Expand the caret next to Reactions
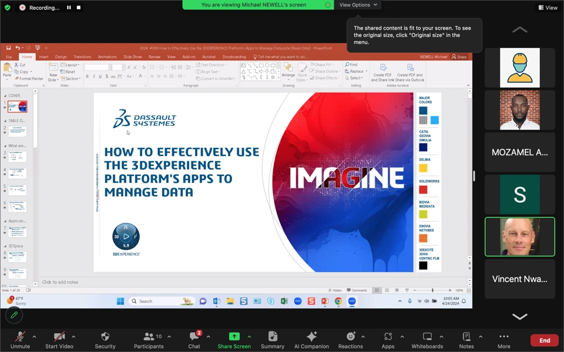Viewport: 564px width, 352px height. coord(363,337)
